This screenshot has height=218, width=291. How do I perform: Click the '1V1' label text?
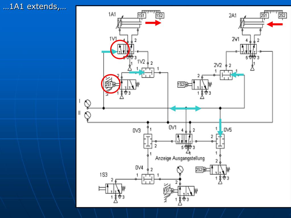point(113,39)
